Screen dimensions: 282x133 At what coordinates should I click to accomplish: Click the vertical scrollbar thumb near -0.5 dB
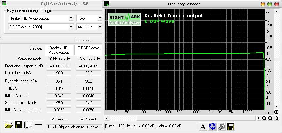276,60
